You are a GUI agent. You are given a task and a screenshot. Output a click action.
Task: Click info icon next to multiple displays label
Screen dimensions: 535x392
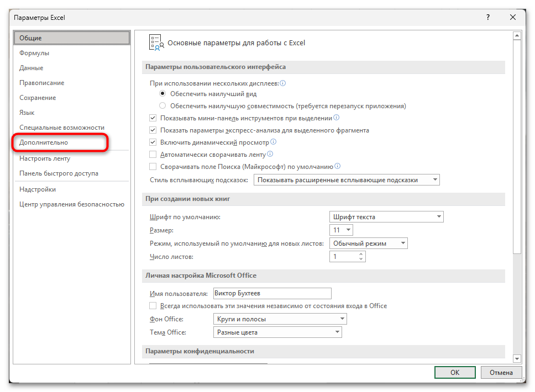[283, 83]
